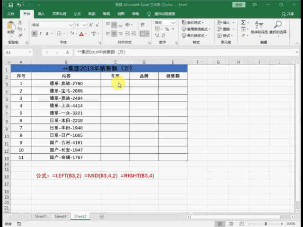Toggle Underline formatting
This screenshot has height=227, width=303.
pos(47,34)
